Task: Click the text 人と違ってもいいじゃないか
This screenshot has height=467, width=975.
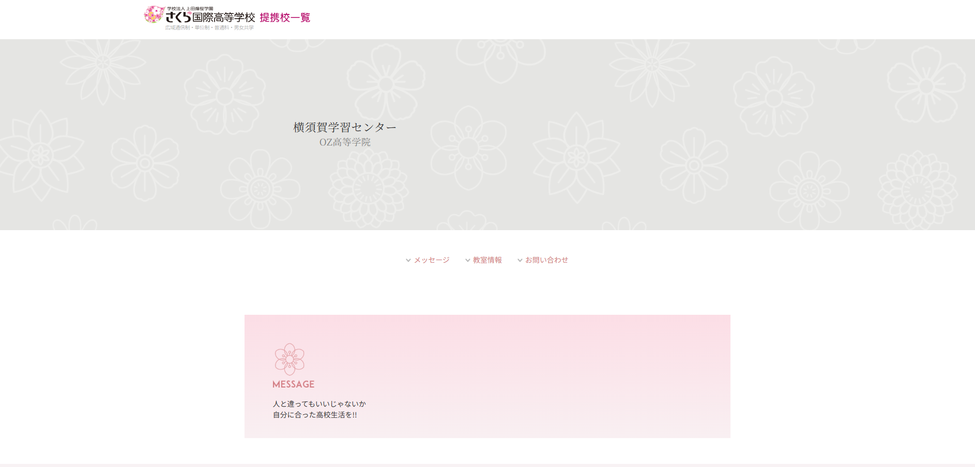Action: click(x=319, y=404)
